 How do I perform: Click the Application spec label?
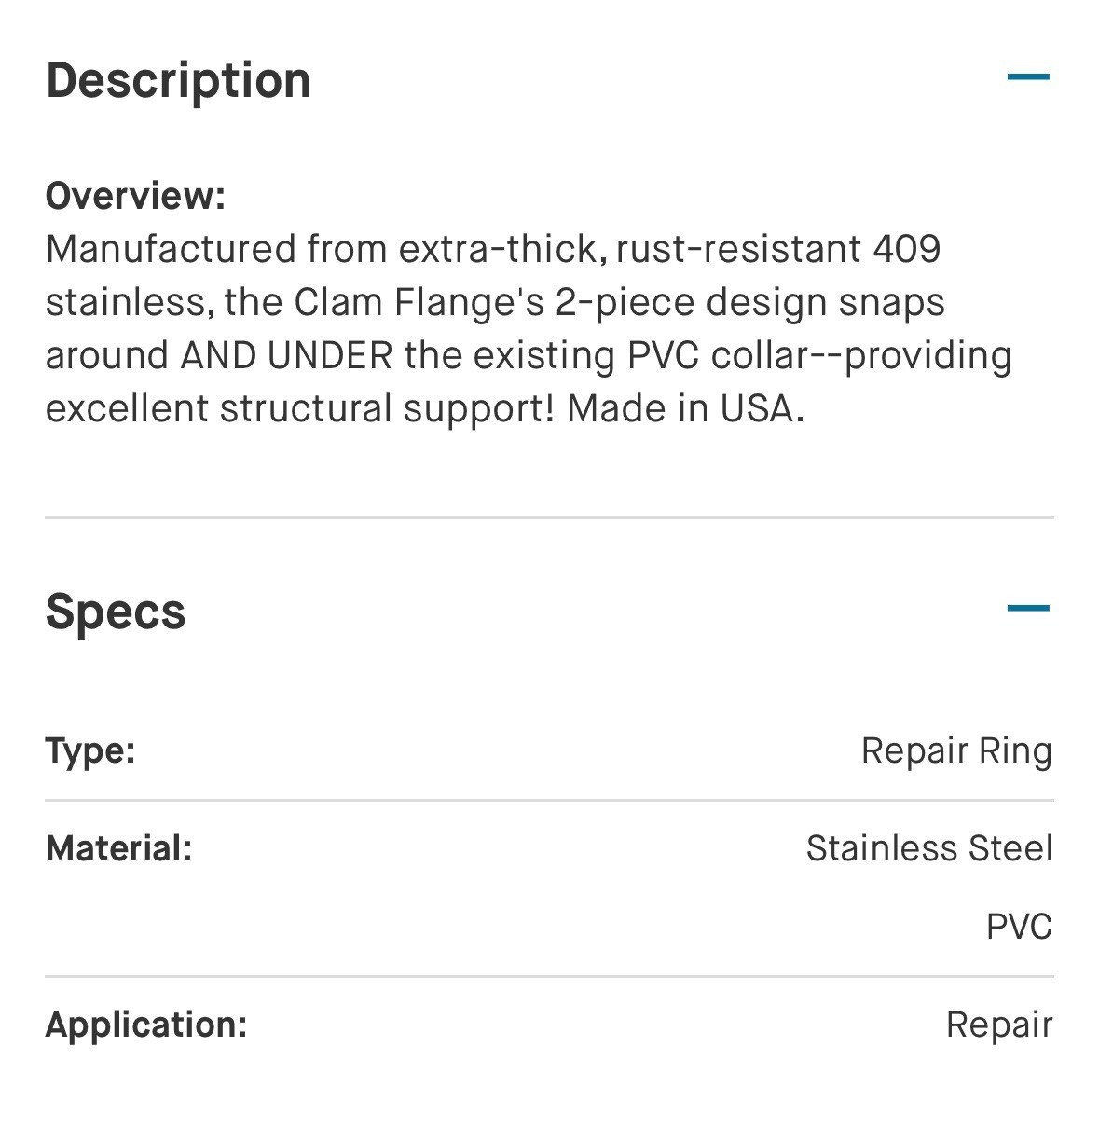[x=146, y=1025]
